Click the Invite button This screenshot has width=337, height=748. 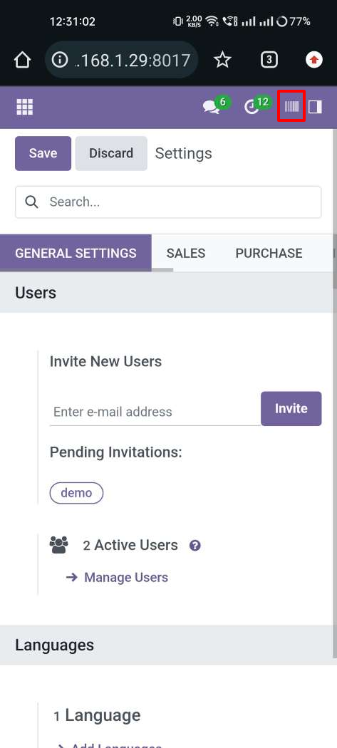[x=291, y=409]
